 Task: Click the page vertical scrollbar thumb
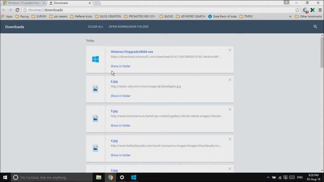(322, 53)
